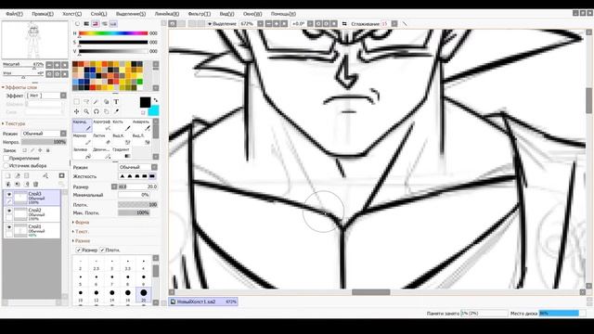Select the Bucket fill (Заливка) tool

(x=83, y=153)
